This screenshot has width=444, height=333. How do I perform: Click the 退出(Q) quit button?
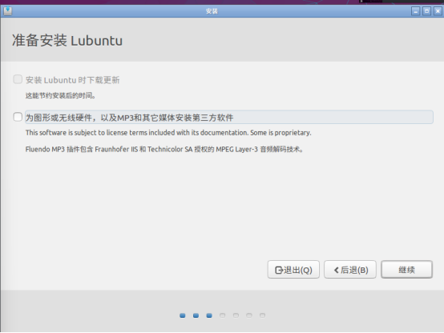(x=293, y=270)
